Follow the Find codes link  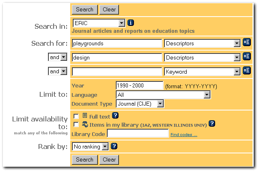[x=183, y=135]
